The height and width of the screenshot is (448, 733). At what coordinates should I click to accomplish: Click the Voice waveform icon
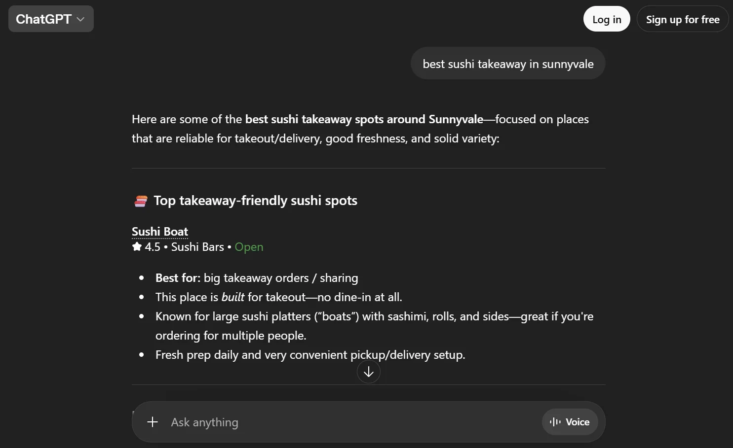[556, 422]
